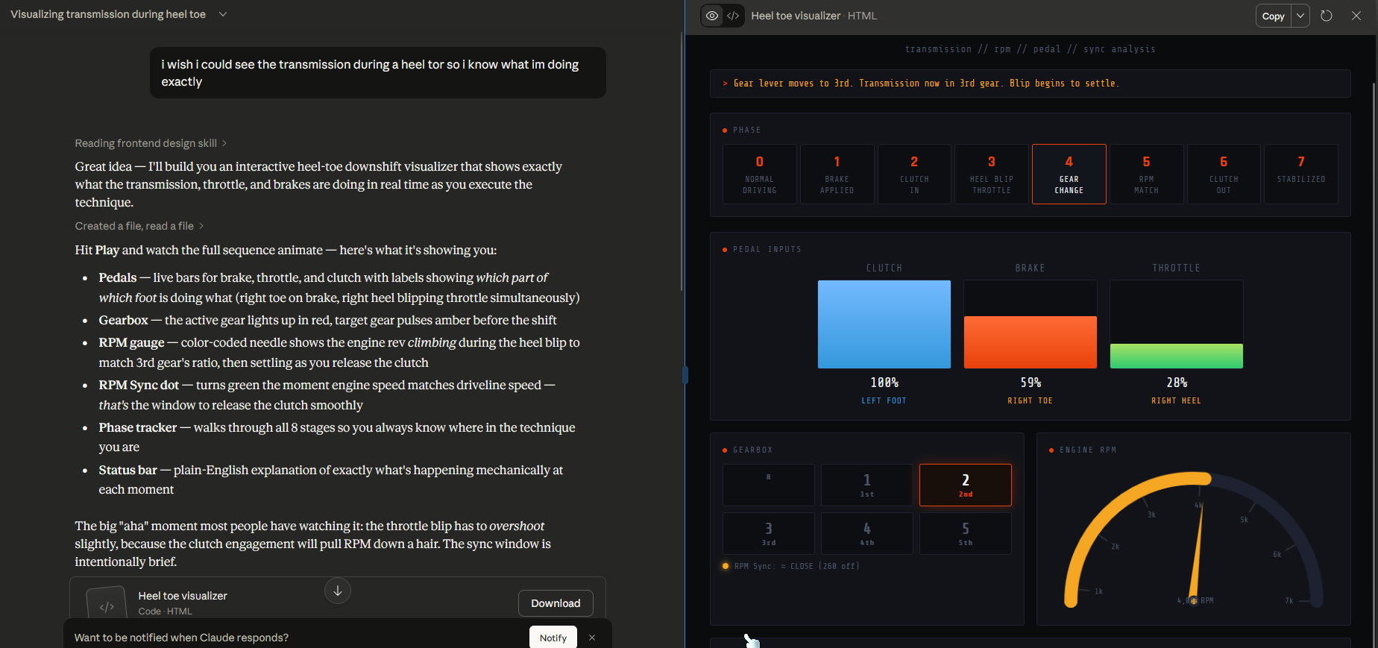Switch to artifact code view
The width and height of the screenshot is (1378, 648).
[x=733, y=16]
